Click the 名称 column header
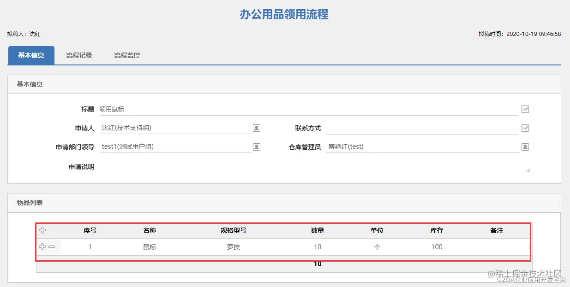The height and width of the screenshot is (287, 570). (150, 230)
